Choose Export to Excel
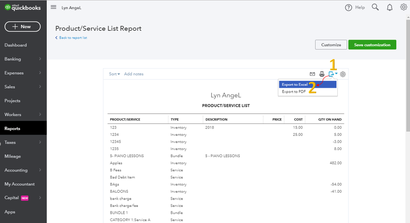Viewport: 410px width, 223px height. [x=307, y=85]
